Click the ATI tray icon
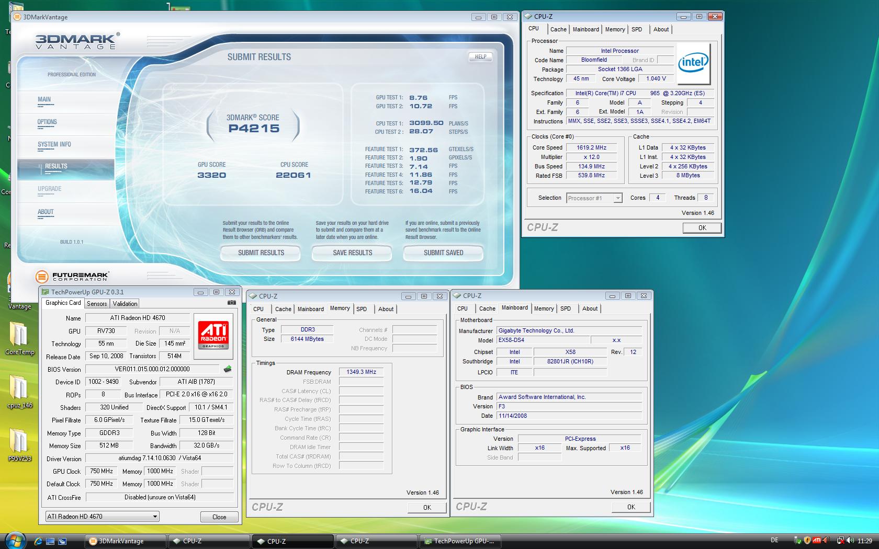 816,541
